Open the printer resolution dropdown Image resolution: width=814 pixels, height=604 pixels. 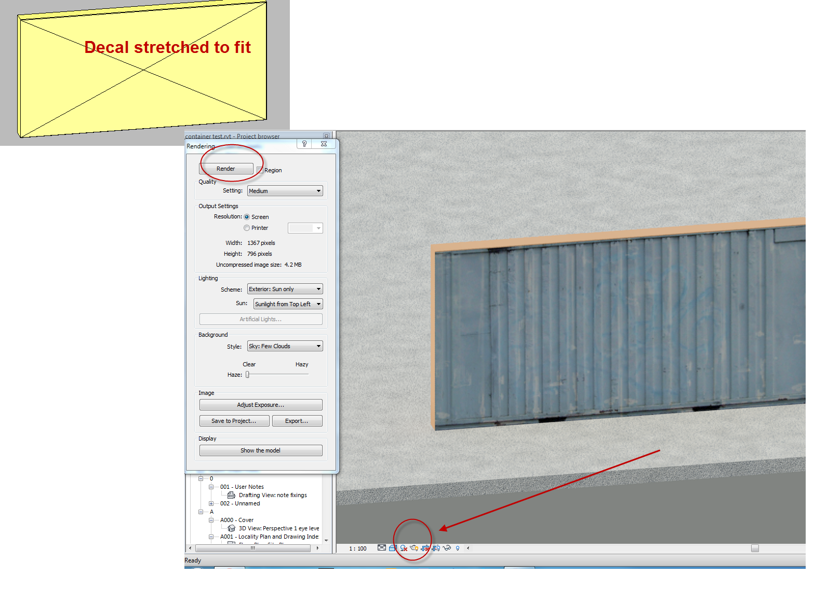pos(305,228)
